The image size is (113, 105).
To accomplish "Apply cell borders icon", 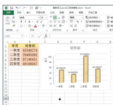I will point(21,26).
